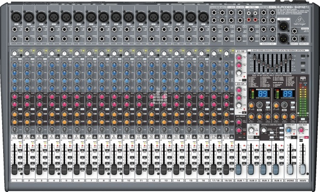320x192 pixels.
Task: Click the SUB 1 blue fader cap
Action: pos(238,170)
